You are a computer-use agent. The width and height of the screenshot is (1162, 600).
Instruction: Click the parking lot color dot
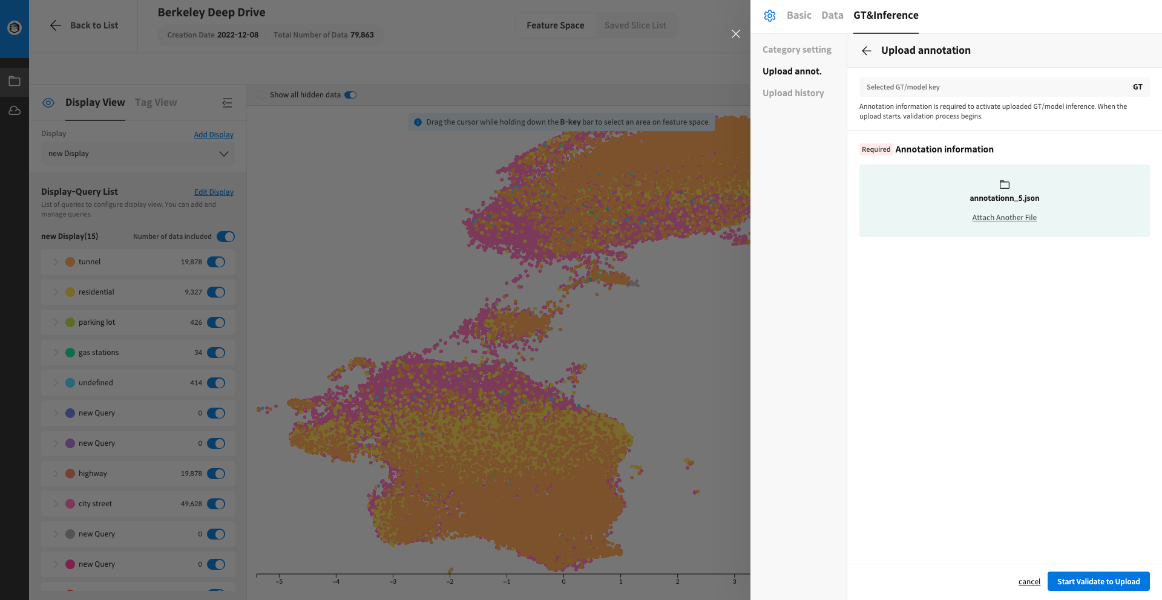[x=70, y=322]
